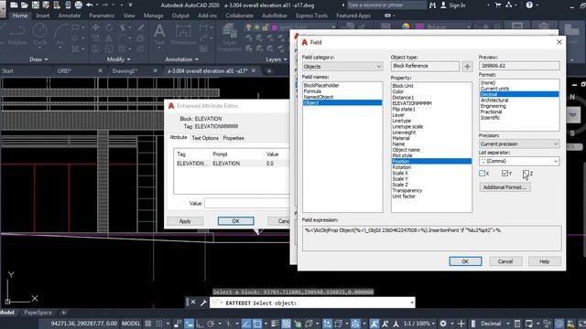Screen dimensions: 586x329
Task: Select the Text tool in Annotation panel
Action: [x=159, y=35]
